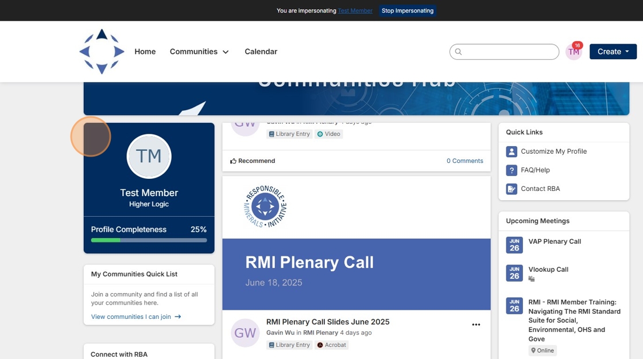Click the FAQ/Help question mark icon
The height and width of the screenshot is (359, 643).
point(512,170)
